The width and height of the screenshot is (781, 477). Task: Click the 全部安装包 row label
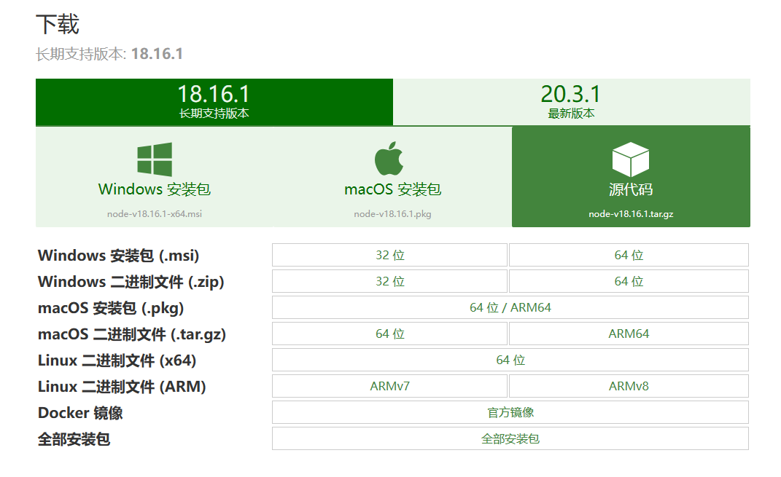click(x=74, y=440)
